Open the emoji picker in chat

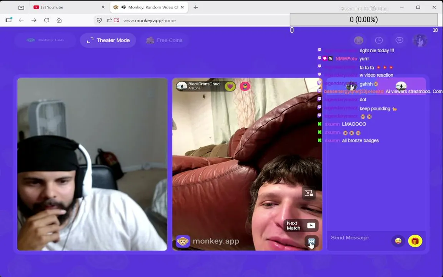click(398, 241)
